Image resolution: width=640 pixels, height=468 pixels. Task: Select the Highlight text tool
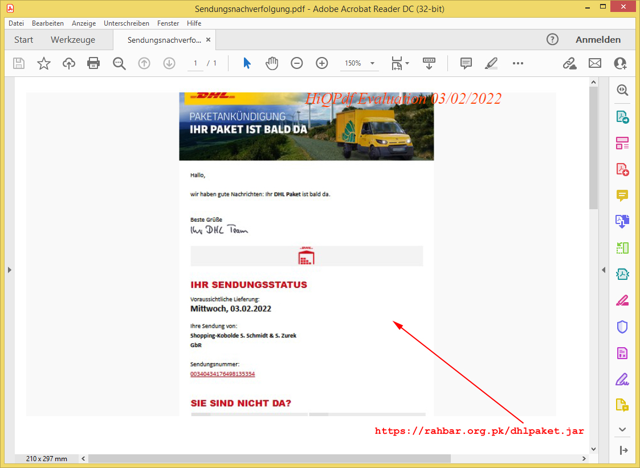coord(491,63)
